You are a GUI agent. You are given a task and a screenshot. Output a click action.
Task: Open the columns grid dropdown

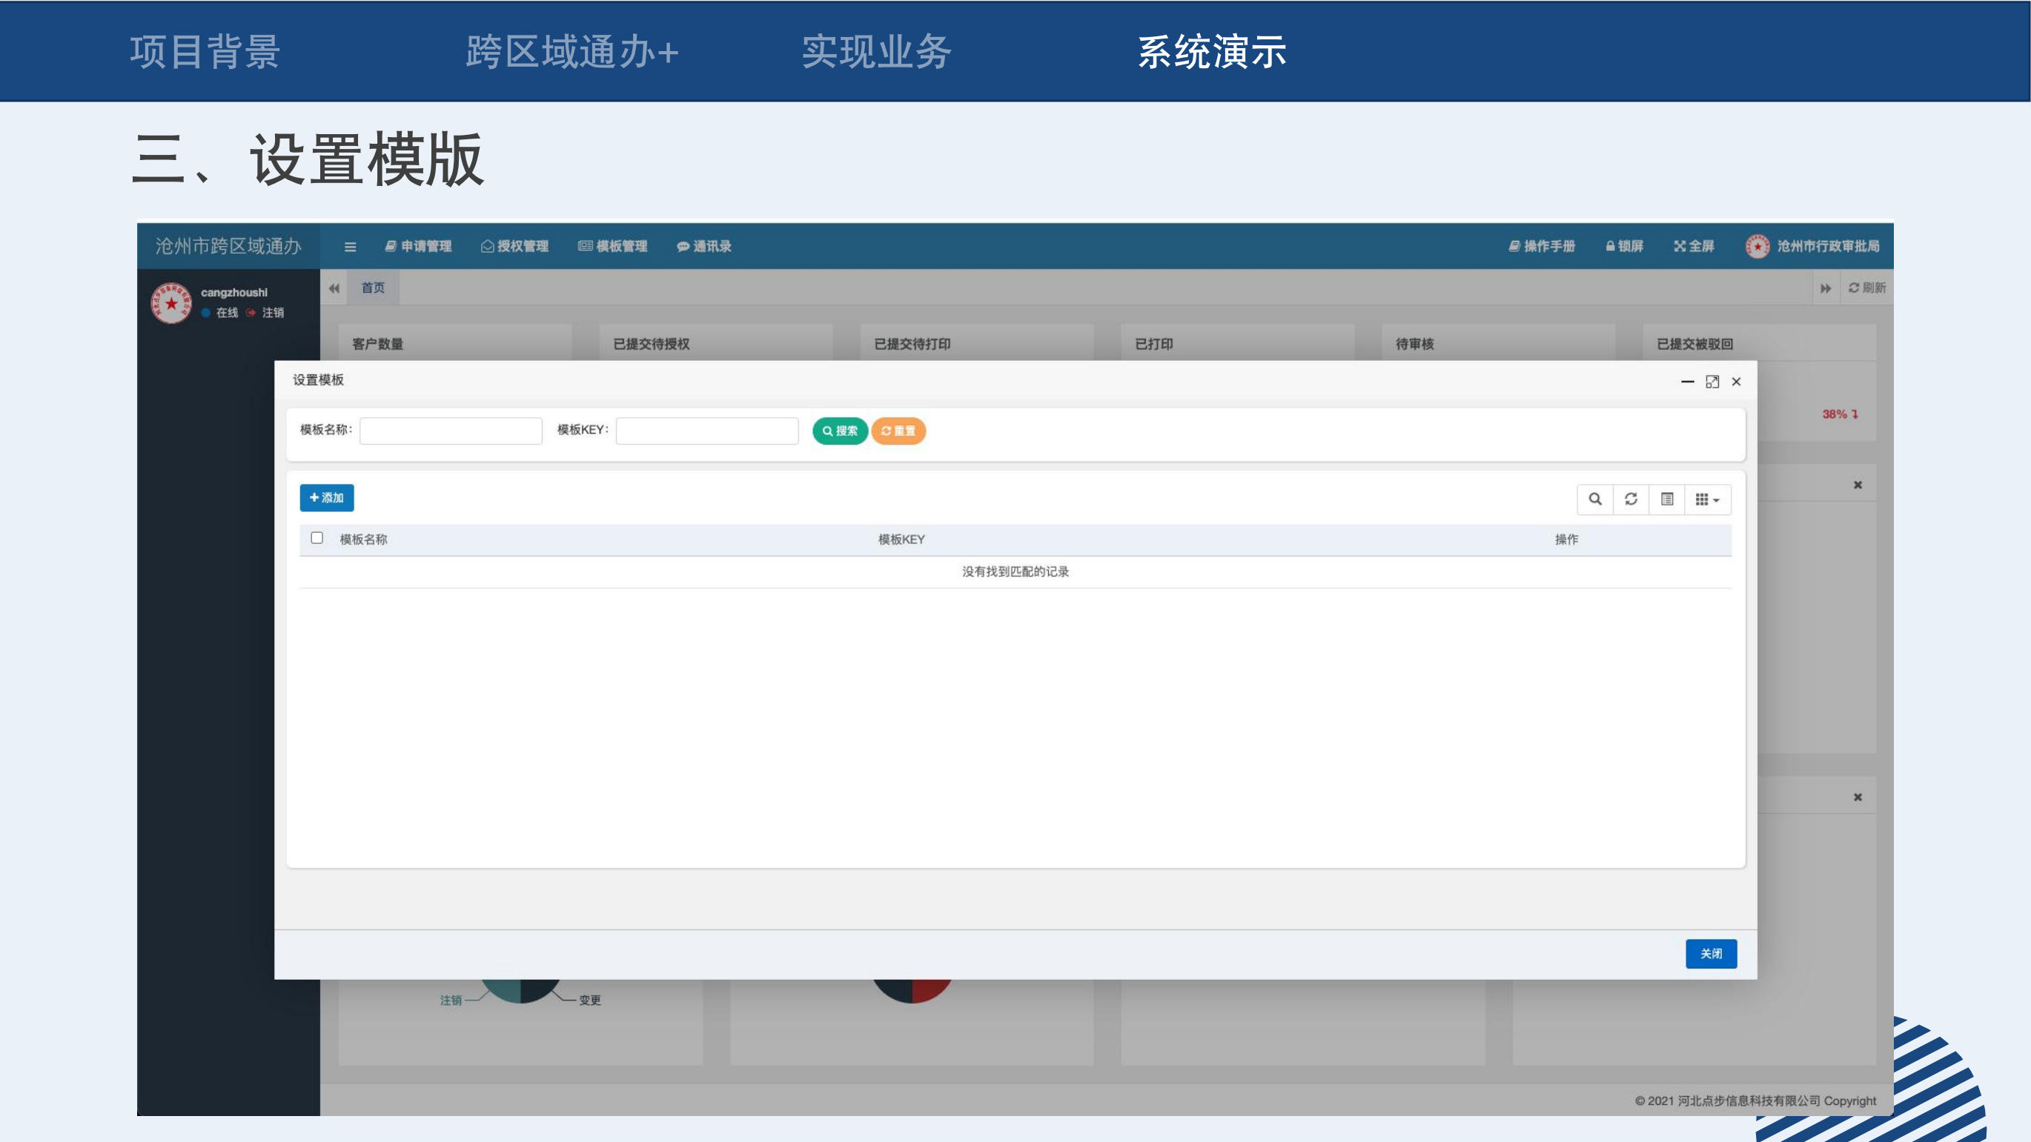point(1707,499)
